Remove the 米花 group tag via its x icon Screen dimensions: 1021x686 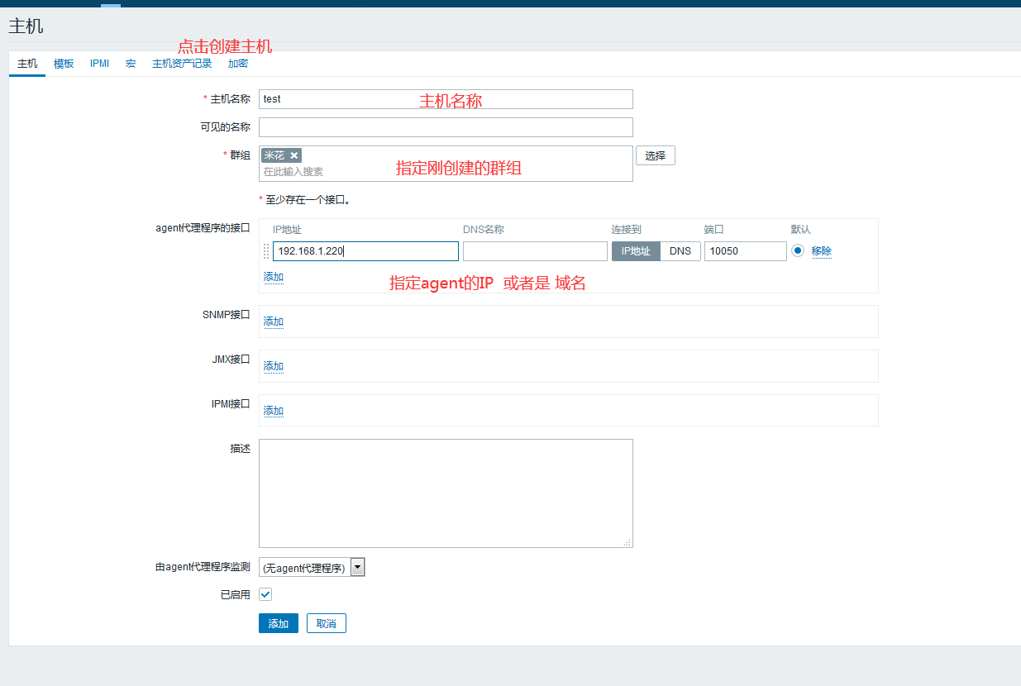(293, 155)
